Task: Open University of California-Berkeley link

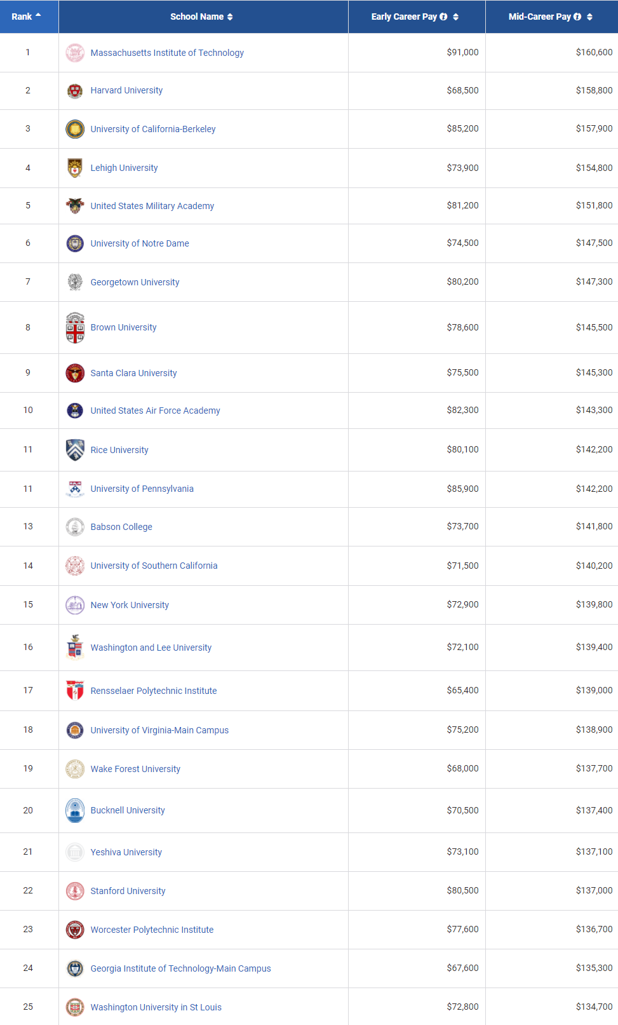Action: pos(153,129)
